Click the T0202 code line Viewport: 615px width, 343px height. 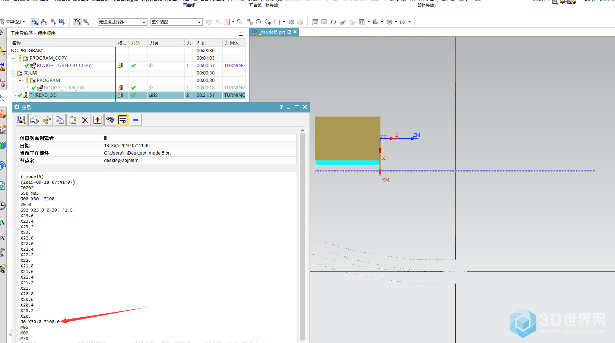pos(27,188)
